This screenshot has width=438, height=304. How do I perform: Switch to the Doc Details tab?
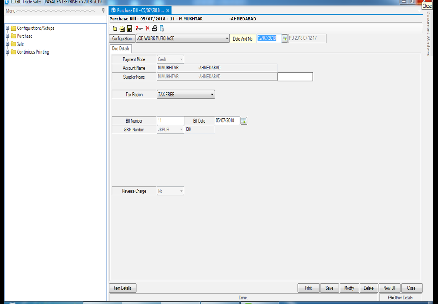(x=120, y=49)
